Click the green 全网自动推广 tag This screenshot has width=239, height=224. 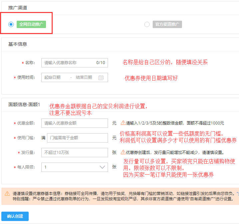[31, 24]
